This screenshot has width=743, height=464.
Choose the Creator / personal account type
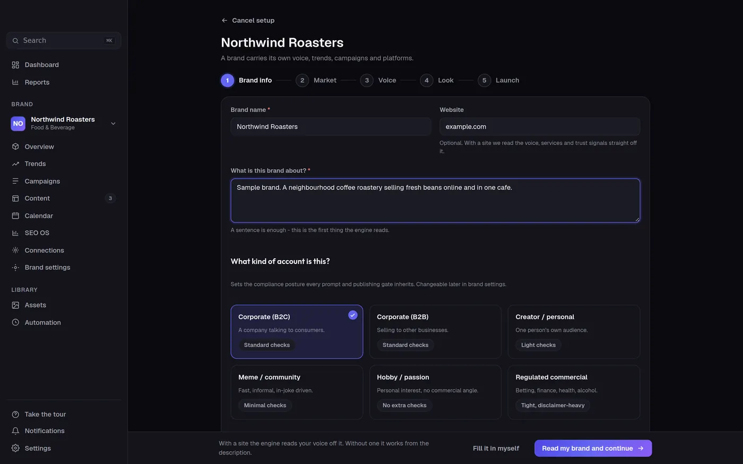click(x=574, y=331)
